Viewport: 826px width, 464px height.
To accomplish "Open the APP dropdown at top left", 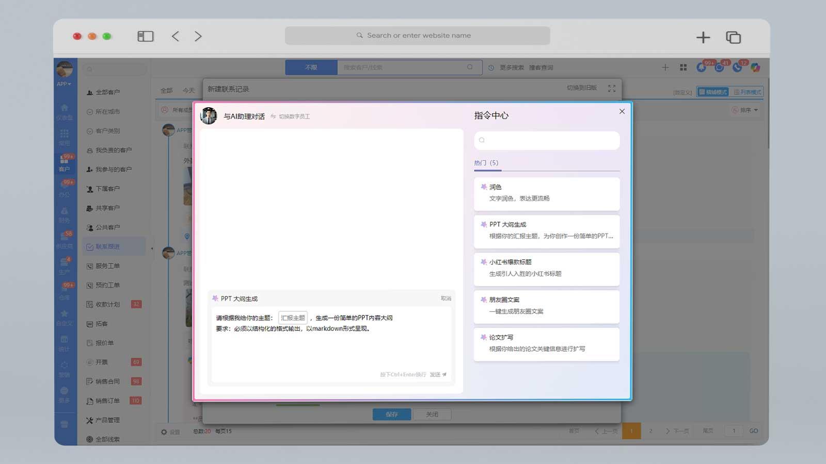I will tap(64, 84).
